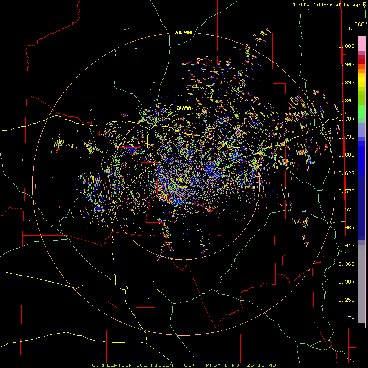Click the 0.840 legend value
Image resolution: width=368 pixels, height=368 pixels.
pyautogui.click(x=346, y=101)
